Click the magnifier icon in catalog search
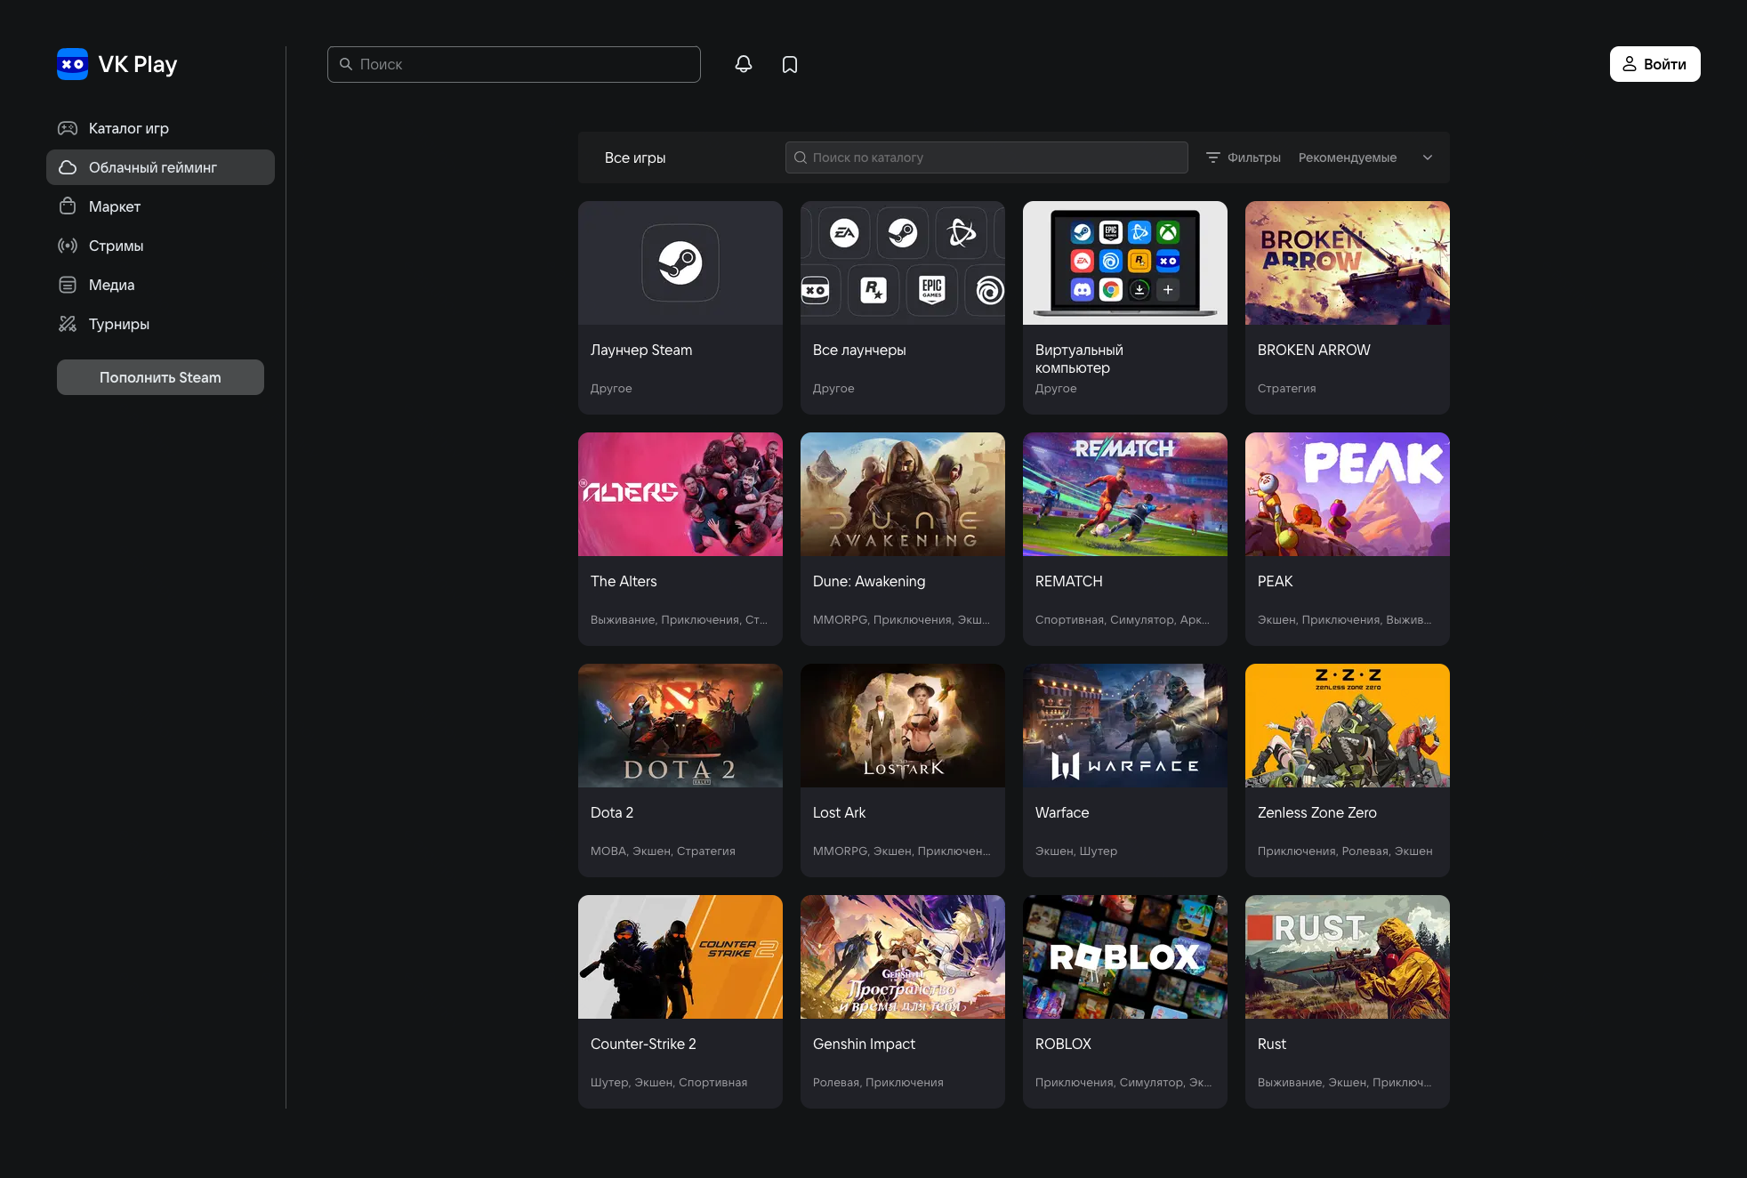The width and height of the screenshot is (1747, 1178). point(801,157)
